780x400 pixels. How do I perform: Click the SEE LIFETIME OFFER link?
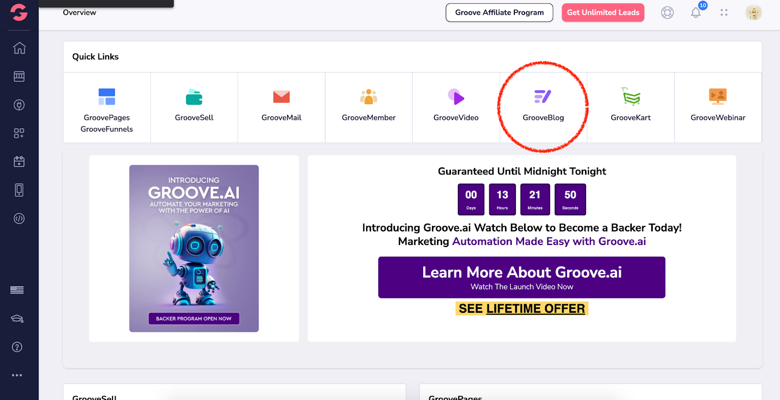pyautogui.click(x=522, y=308)
